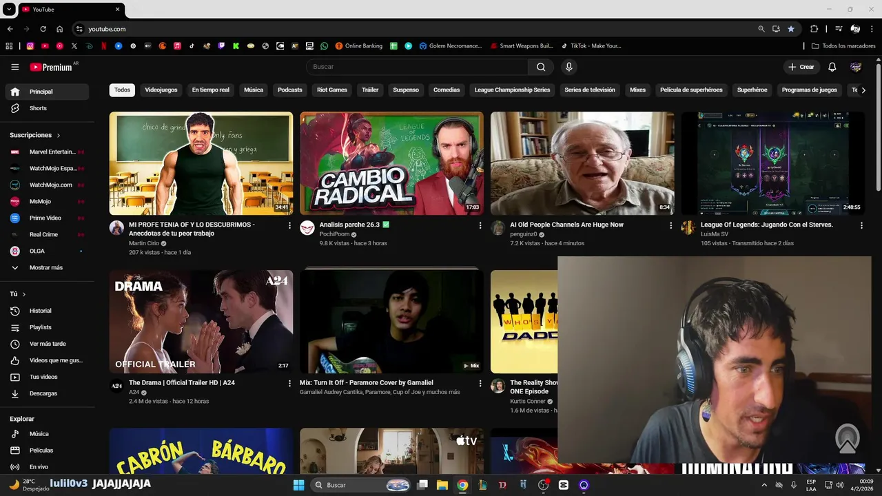
Task: Open options menu for Analisis parche 26.3
Action: [480, 225]
